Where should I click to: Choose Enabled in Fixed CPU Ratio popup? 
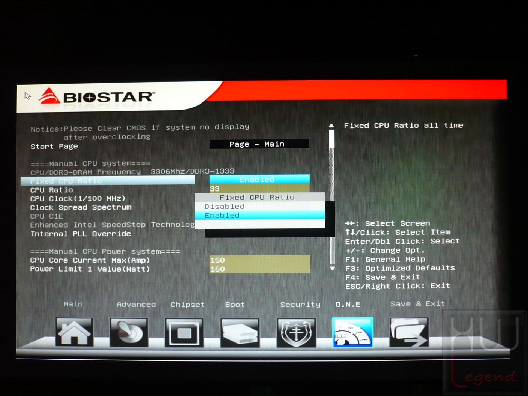[x=259, y=215]
